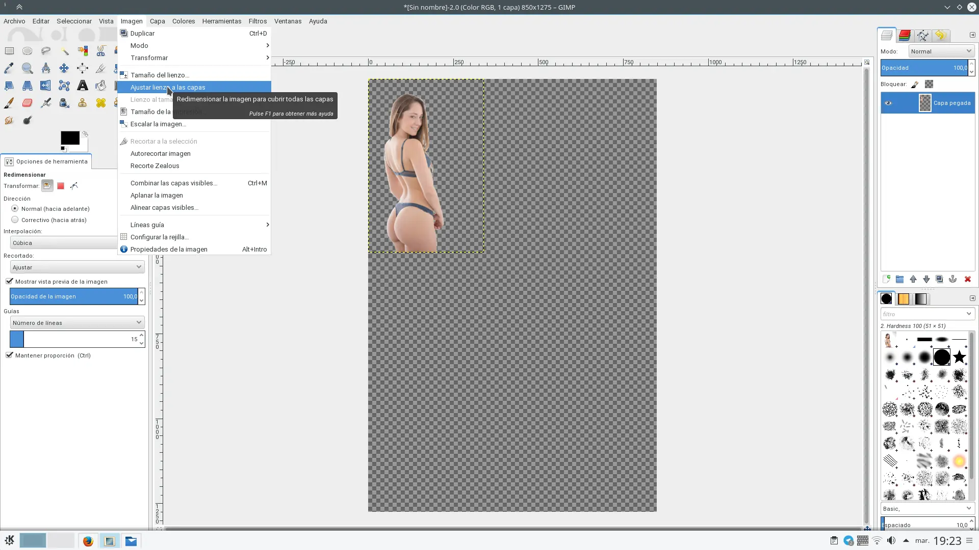Select the Clone stamp tool

pyautogui.click(x=83, y=103)
